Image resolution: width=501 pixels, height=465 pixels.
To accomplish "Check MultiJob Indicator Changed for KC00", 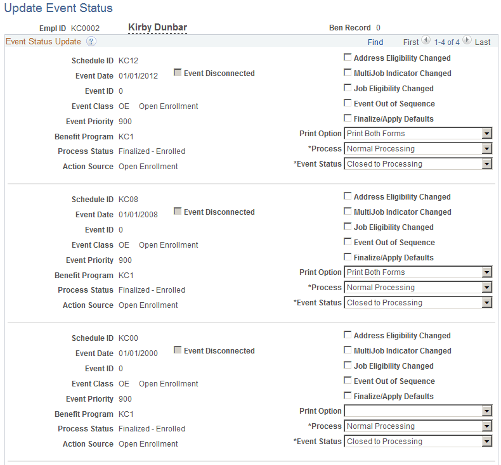I will [348, 350].
